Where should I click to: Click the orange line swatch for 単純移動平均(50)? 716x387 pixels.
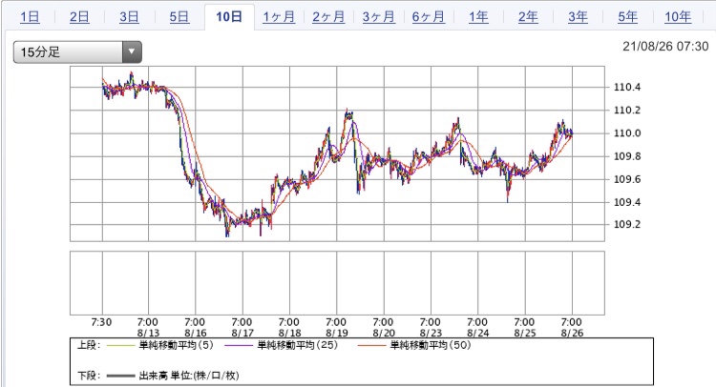pos(371,345)
